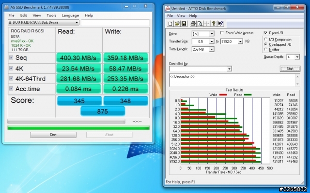Screen dimensions: 310x193
Task: Open the Help menu in AS SSD Benchmark
Action: pyautogui.click(x=89, y=15)
